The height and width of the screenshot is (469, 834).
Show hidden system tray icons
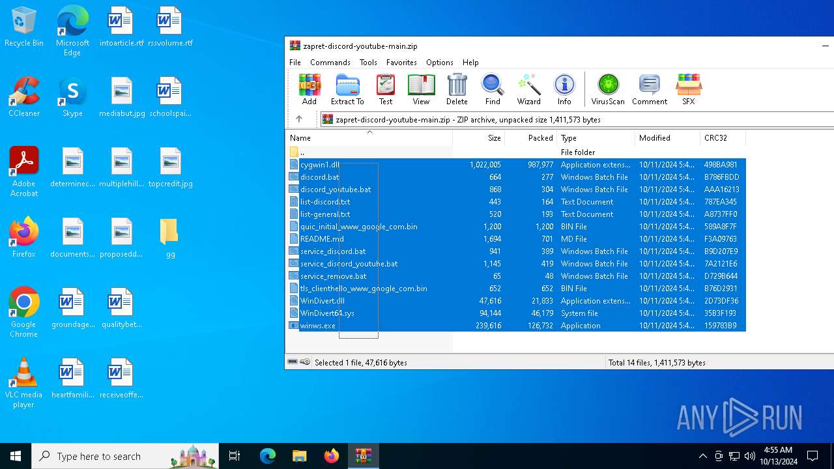[x=702, y=456]
